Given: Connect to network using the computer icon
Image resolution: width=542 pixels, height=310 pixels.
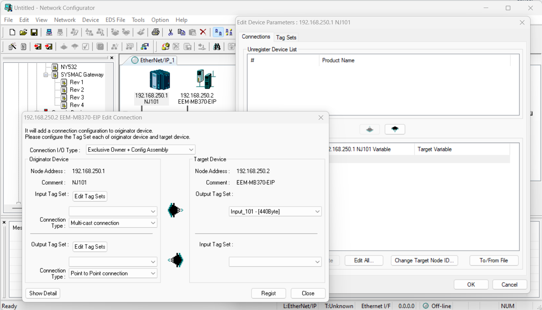Looking at the screenshot, I should click(x=49, y=32).
